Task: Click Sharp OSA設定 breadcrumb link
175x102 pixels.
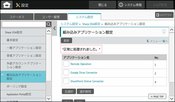Action: point(91,24)
